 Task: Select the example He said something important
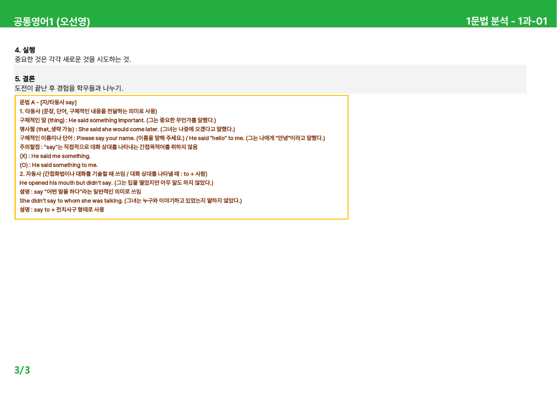[x=107, y=120]
